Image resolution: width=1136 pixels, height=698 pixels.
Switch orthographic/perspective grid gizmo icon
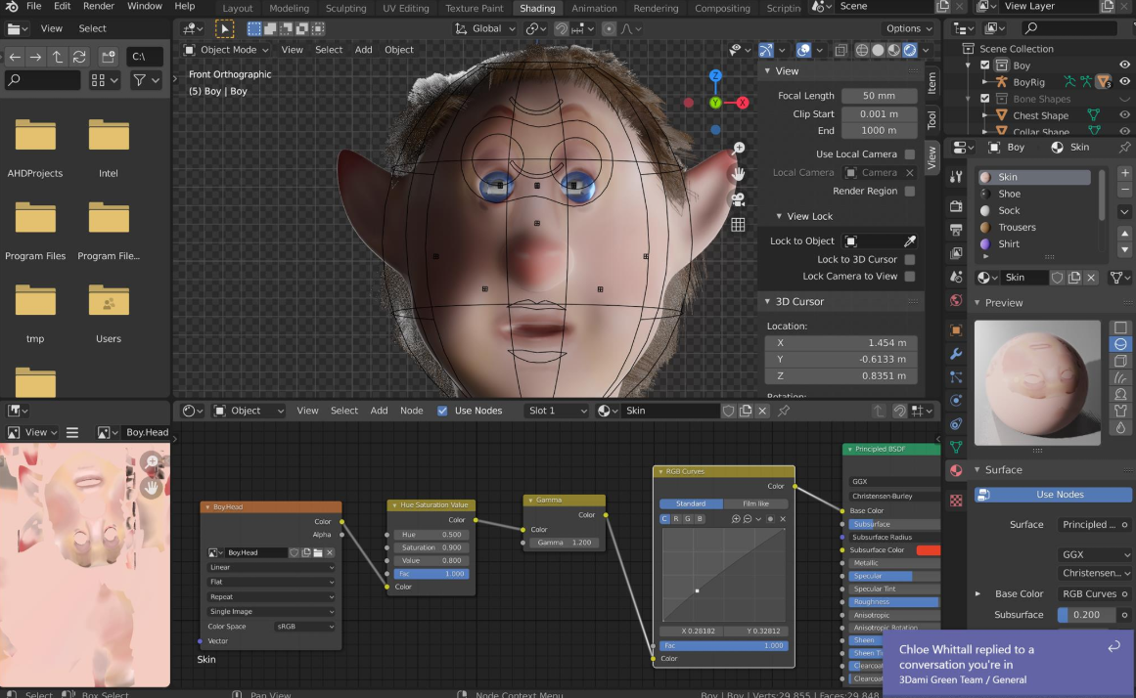point(739,225)
